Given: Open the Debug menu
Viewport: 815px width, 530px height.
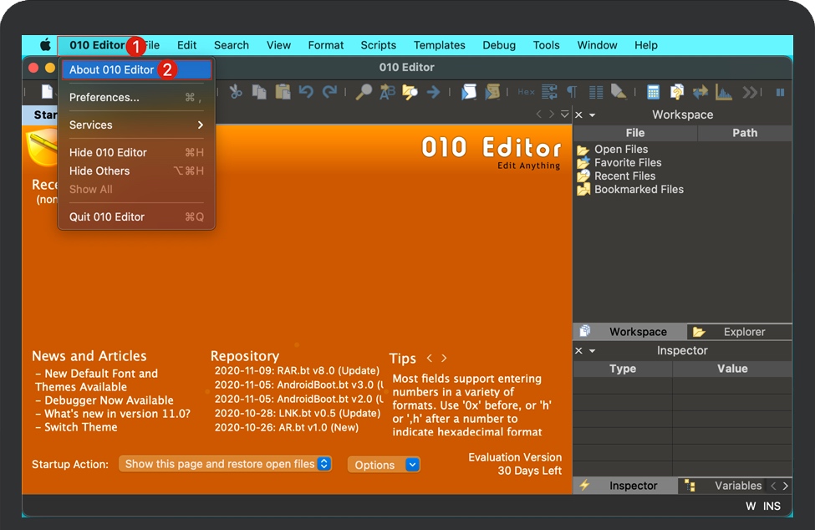Looking at the screenshot, I should pyautogui.click(x=499, y=45).
